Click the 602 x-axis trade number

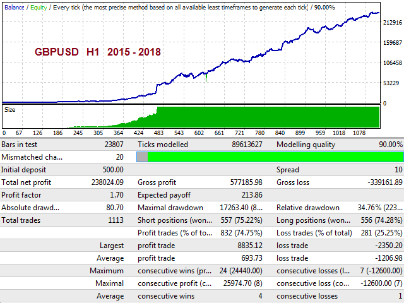pos(199,133)
